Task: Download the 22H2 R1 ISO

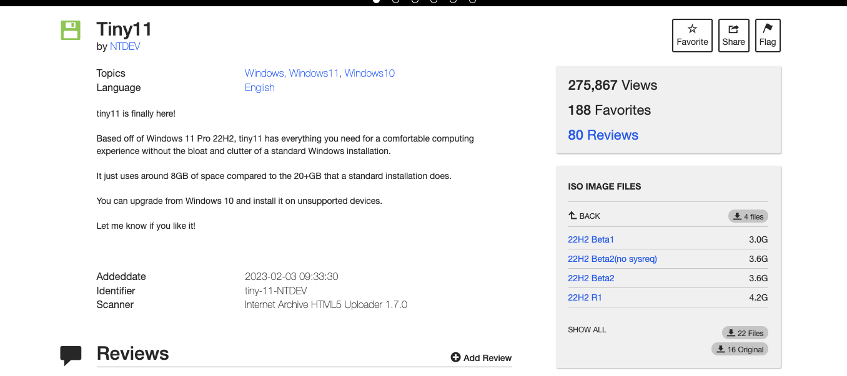Action: click(x=585, y=297)
